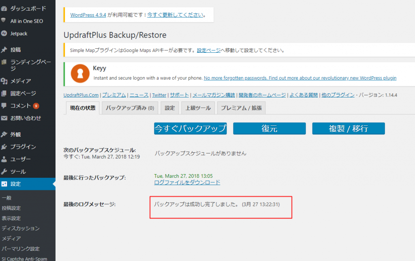The width and height of the screenshot is (415, 261).
Task: Click the Jetpack icon in sidebar
Action: (x=4, y=33)
